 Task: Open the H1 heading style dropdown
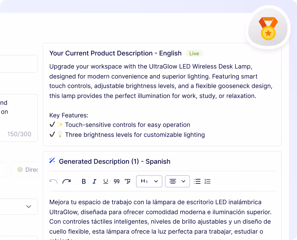pos(149,181)
